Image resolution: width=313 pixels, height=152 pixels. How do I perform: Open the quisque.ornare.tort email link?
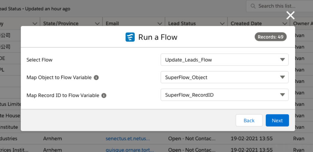tap(130, 150)
